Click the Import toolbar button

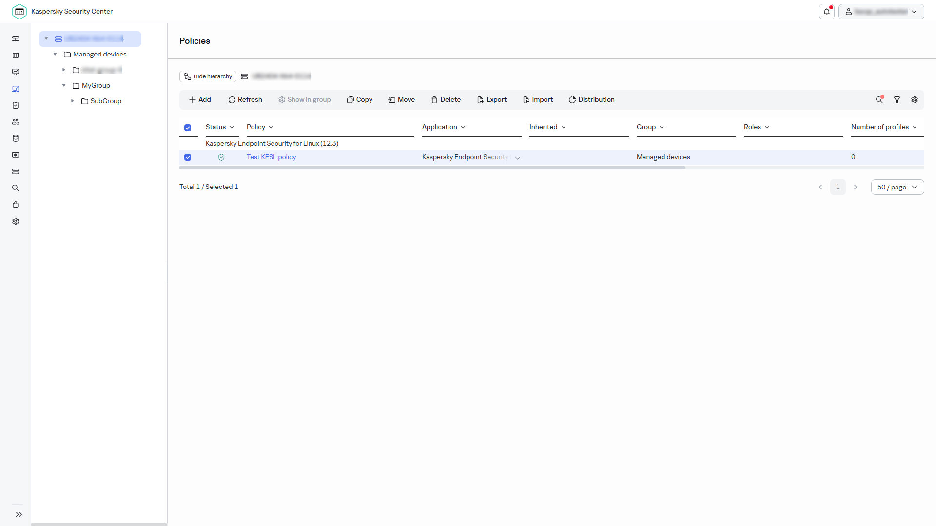pyautogui.click(x=538, y=100)
